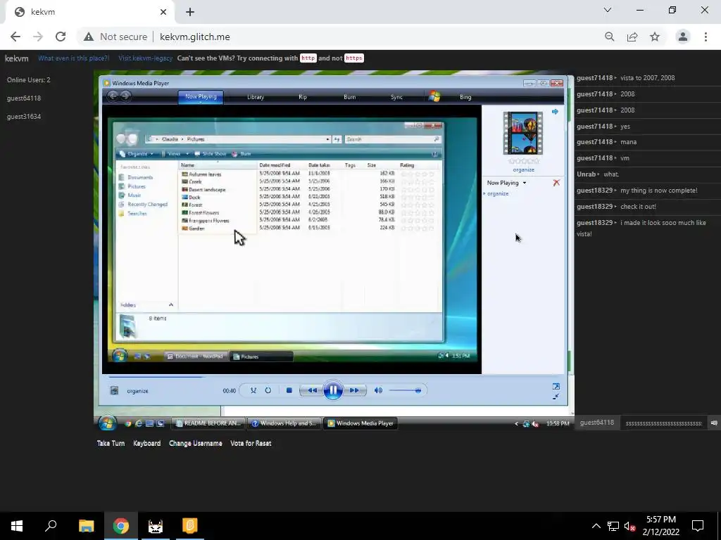Click the album icon beside organize title
The height and width of the screenshot is (540, 721).
pos(114,391)
